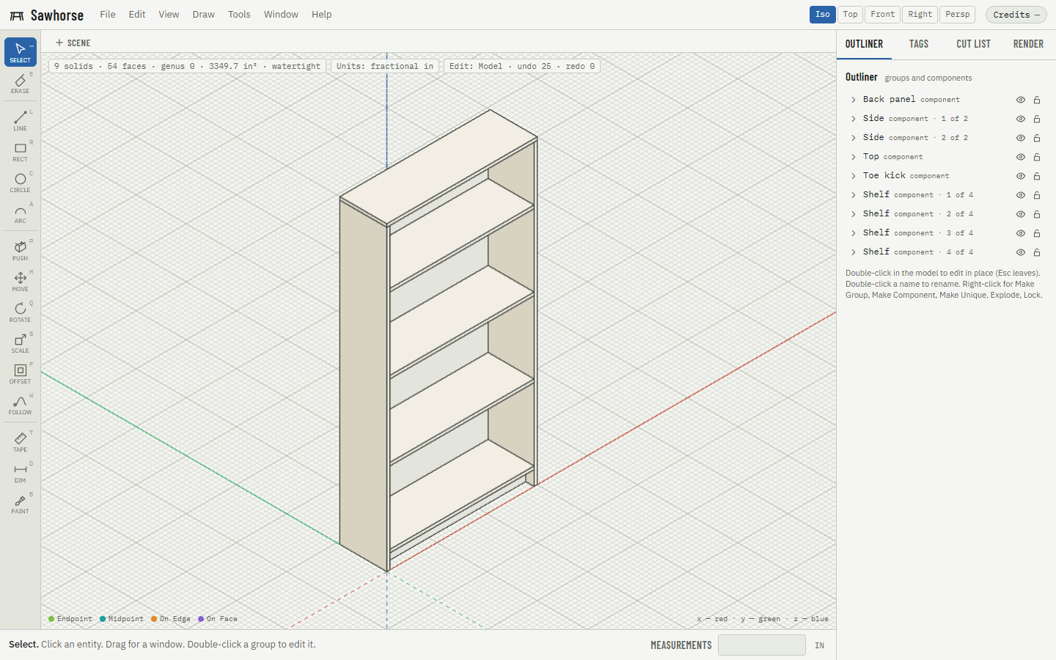
Task: Open the Window menu
Action: 281,15
